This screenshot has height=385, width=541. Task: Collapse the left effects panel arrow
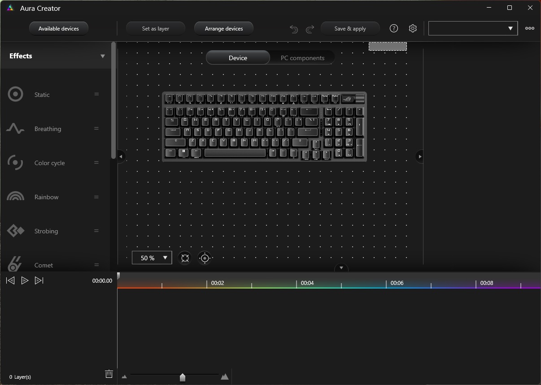point(121,157)
